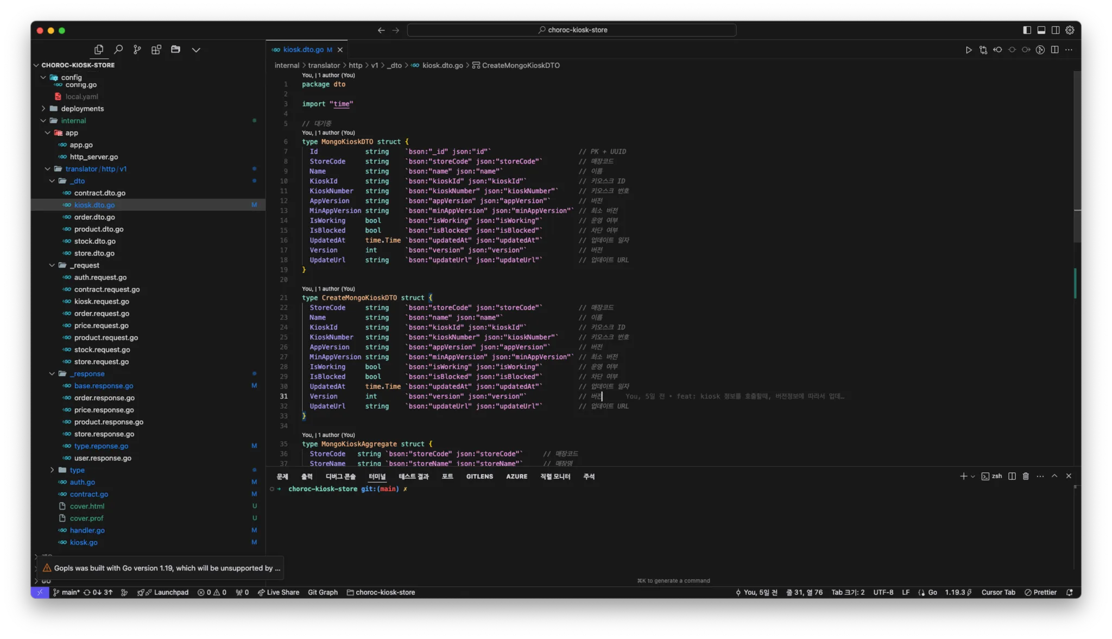Toggle the problems count in status bar
The image size is (1112, 639).
pos(212,592)
